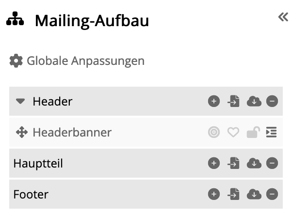This screenshot has height=213, width=292.
Task: Click cloud download icon in Hauptteil row
Action: click(x=254, y=163)
